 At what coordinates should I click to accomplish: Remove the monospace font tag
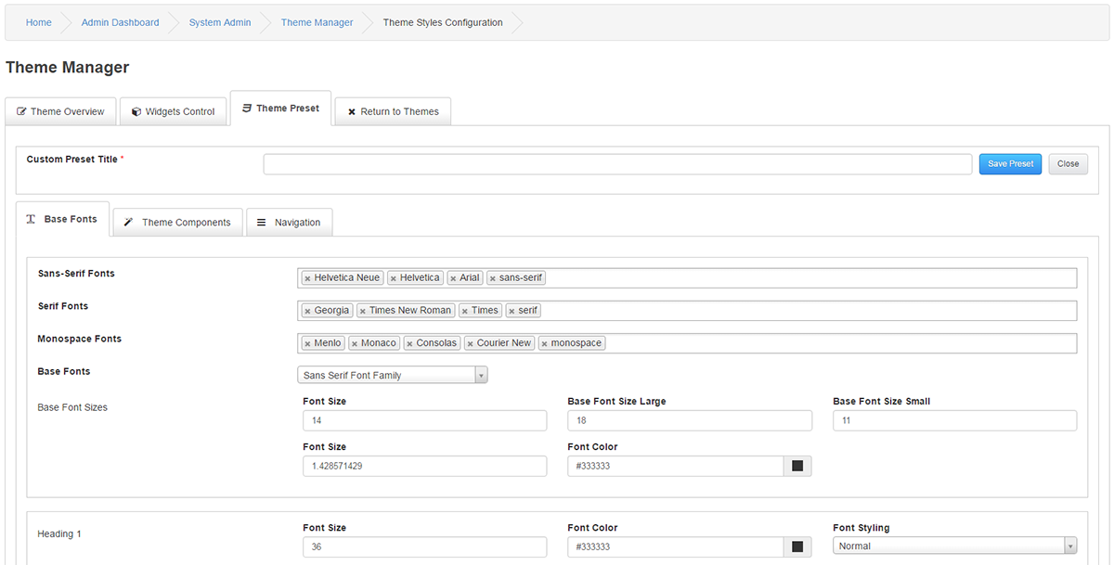click(544, 343)
